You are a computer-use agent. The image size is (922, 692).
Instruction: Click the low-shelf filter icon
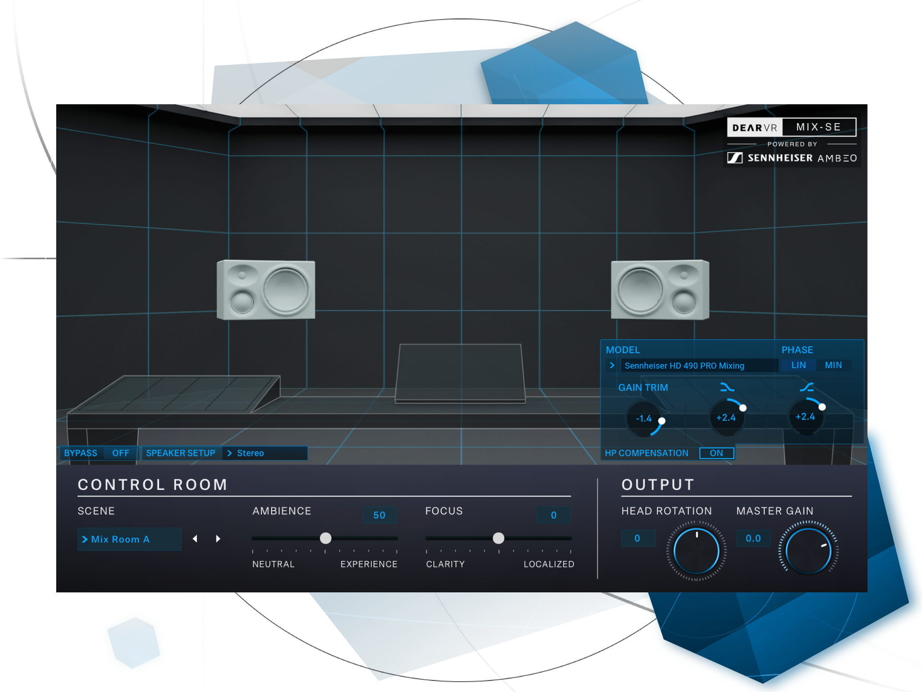pos(806,387)
